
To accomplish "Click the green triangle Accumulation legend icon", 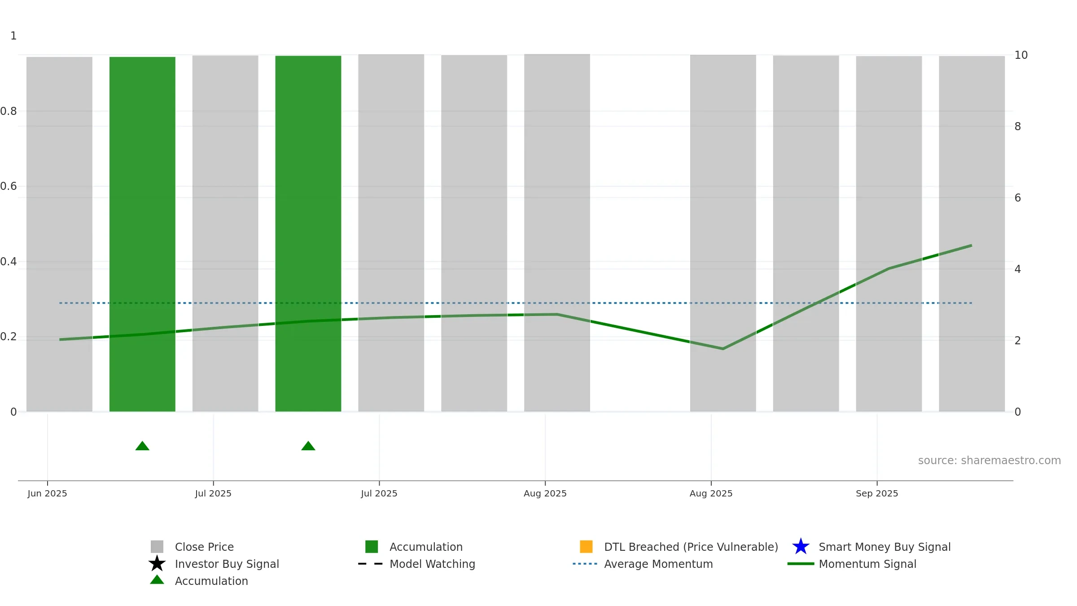I will point(157,580).
